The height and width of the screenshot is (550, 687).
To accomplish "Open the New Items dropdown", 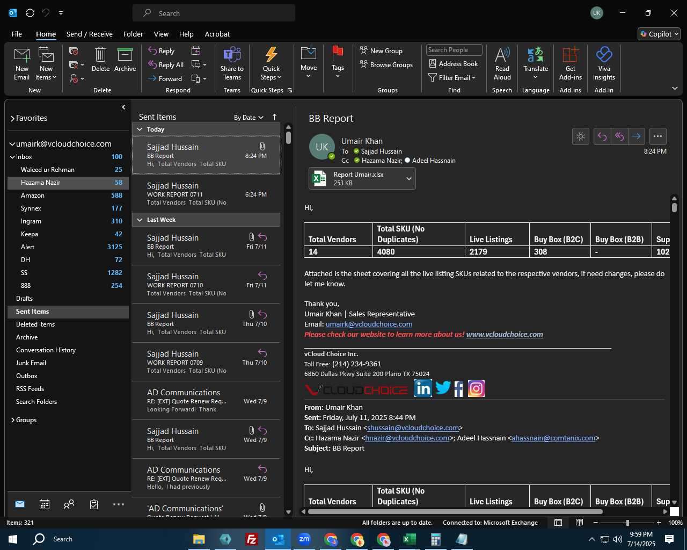I will (46, 64).
